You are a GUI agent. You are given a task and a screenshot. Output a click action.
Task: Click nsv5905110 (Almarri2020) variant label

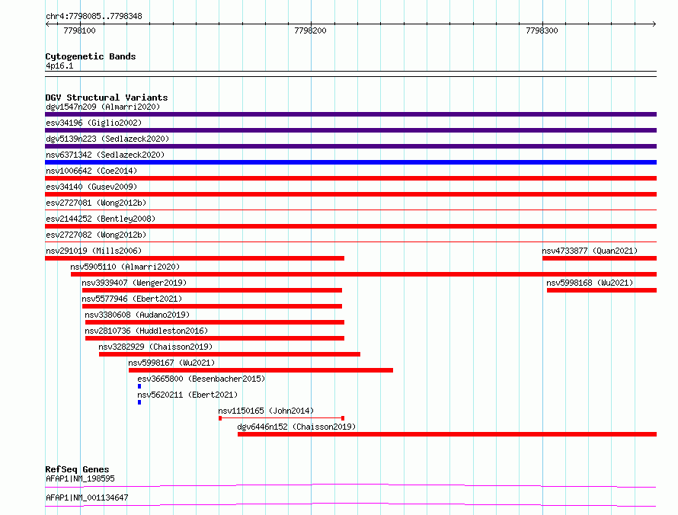(x=125, y=267)
